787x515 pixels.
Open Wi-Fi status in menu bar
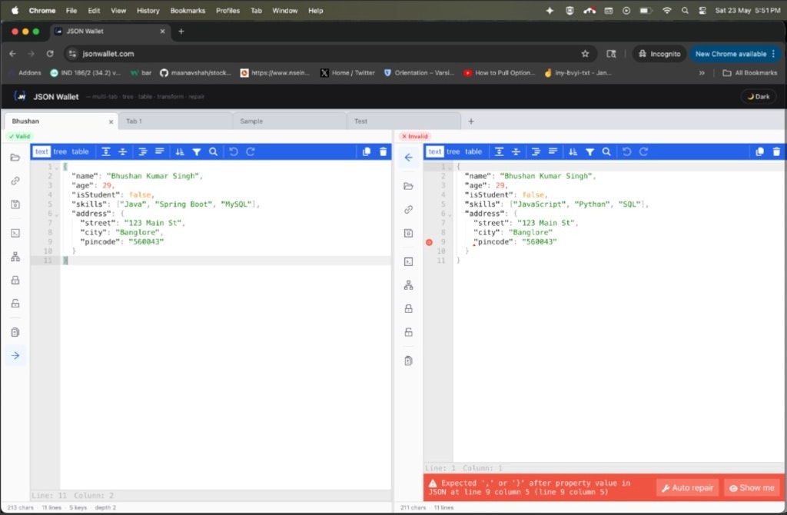(x=666, y=11)
